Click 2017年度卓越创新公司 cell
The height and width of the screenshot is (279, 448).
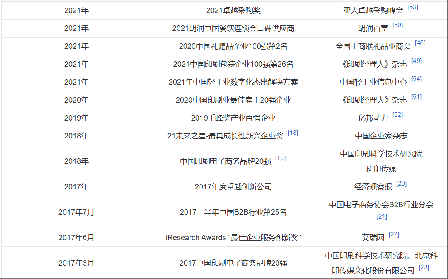pyautogui.click(x=233, y=187)
